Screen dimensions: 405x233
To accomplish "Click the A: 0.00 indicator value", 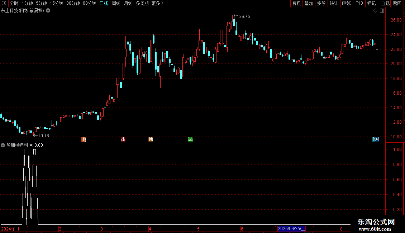I will click(37, 145).
